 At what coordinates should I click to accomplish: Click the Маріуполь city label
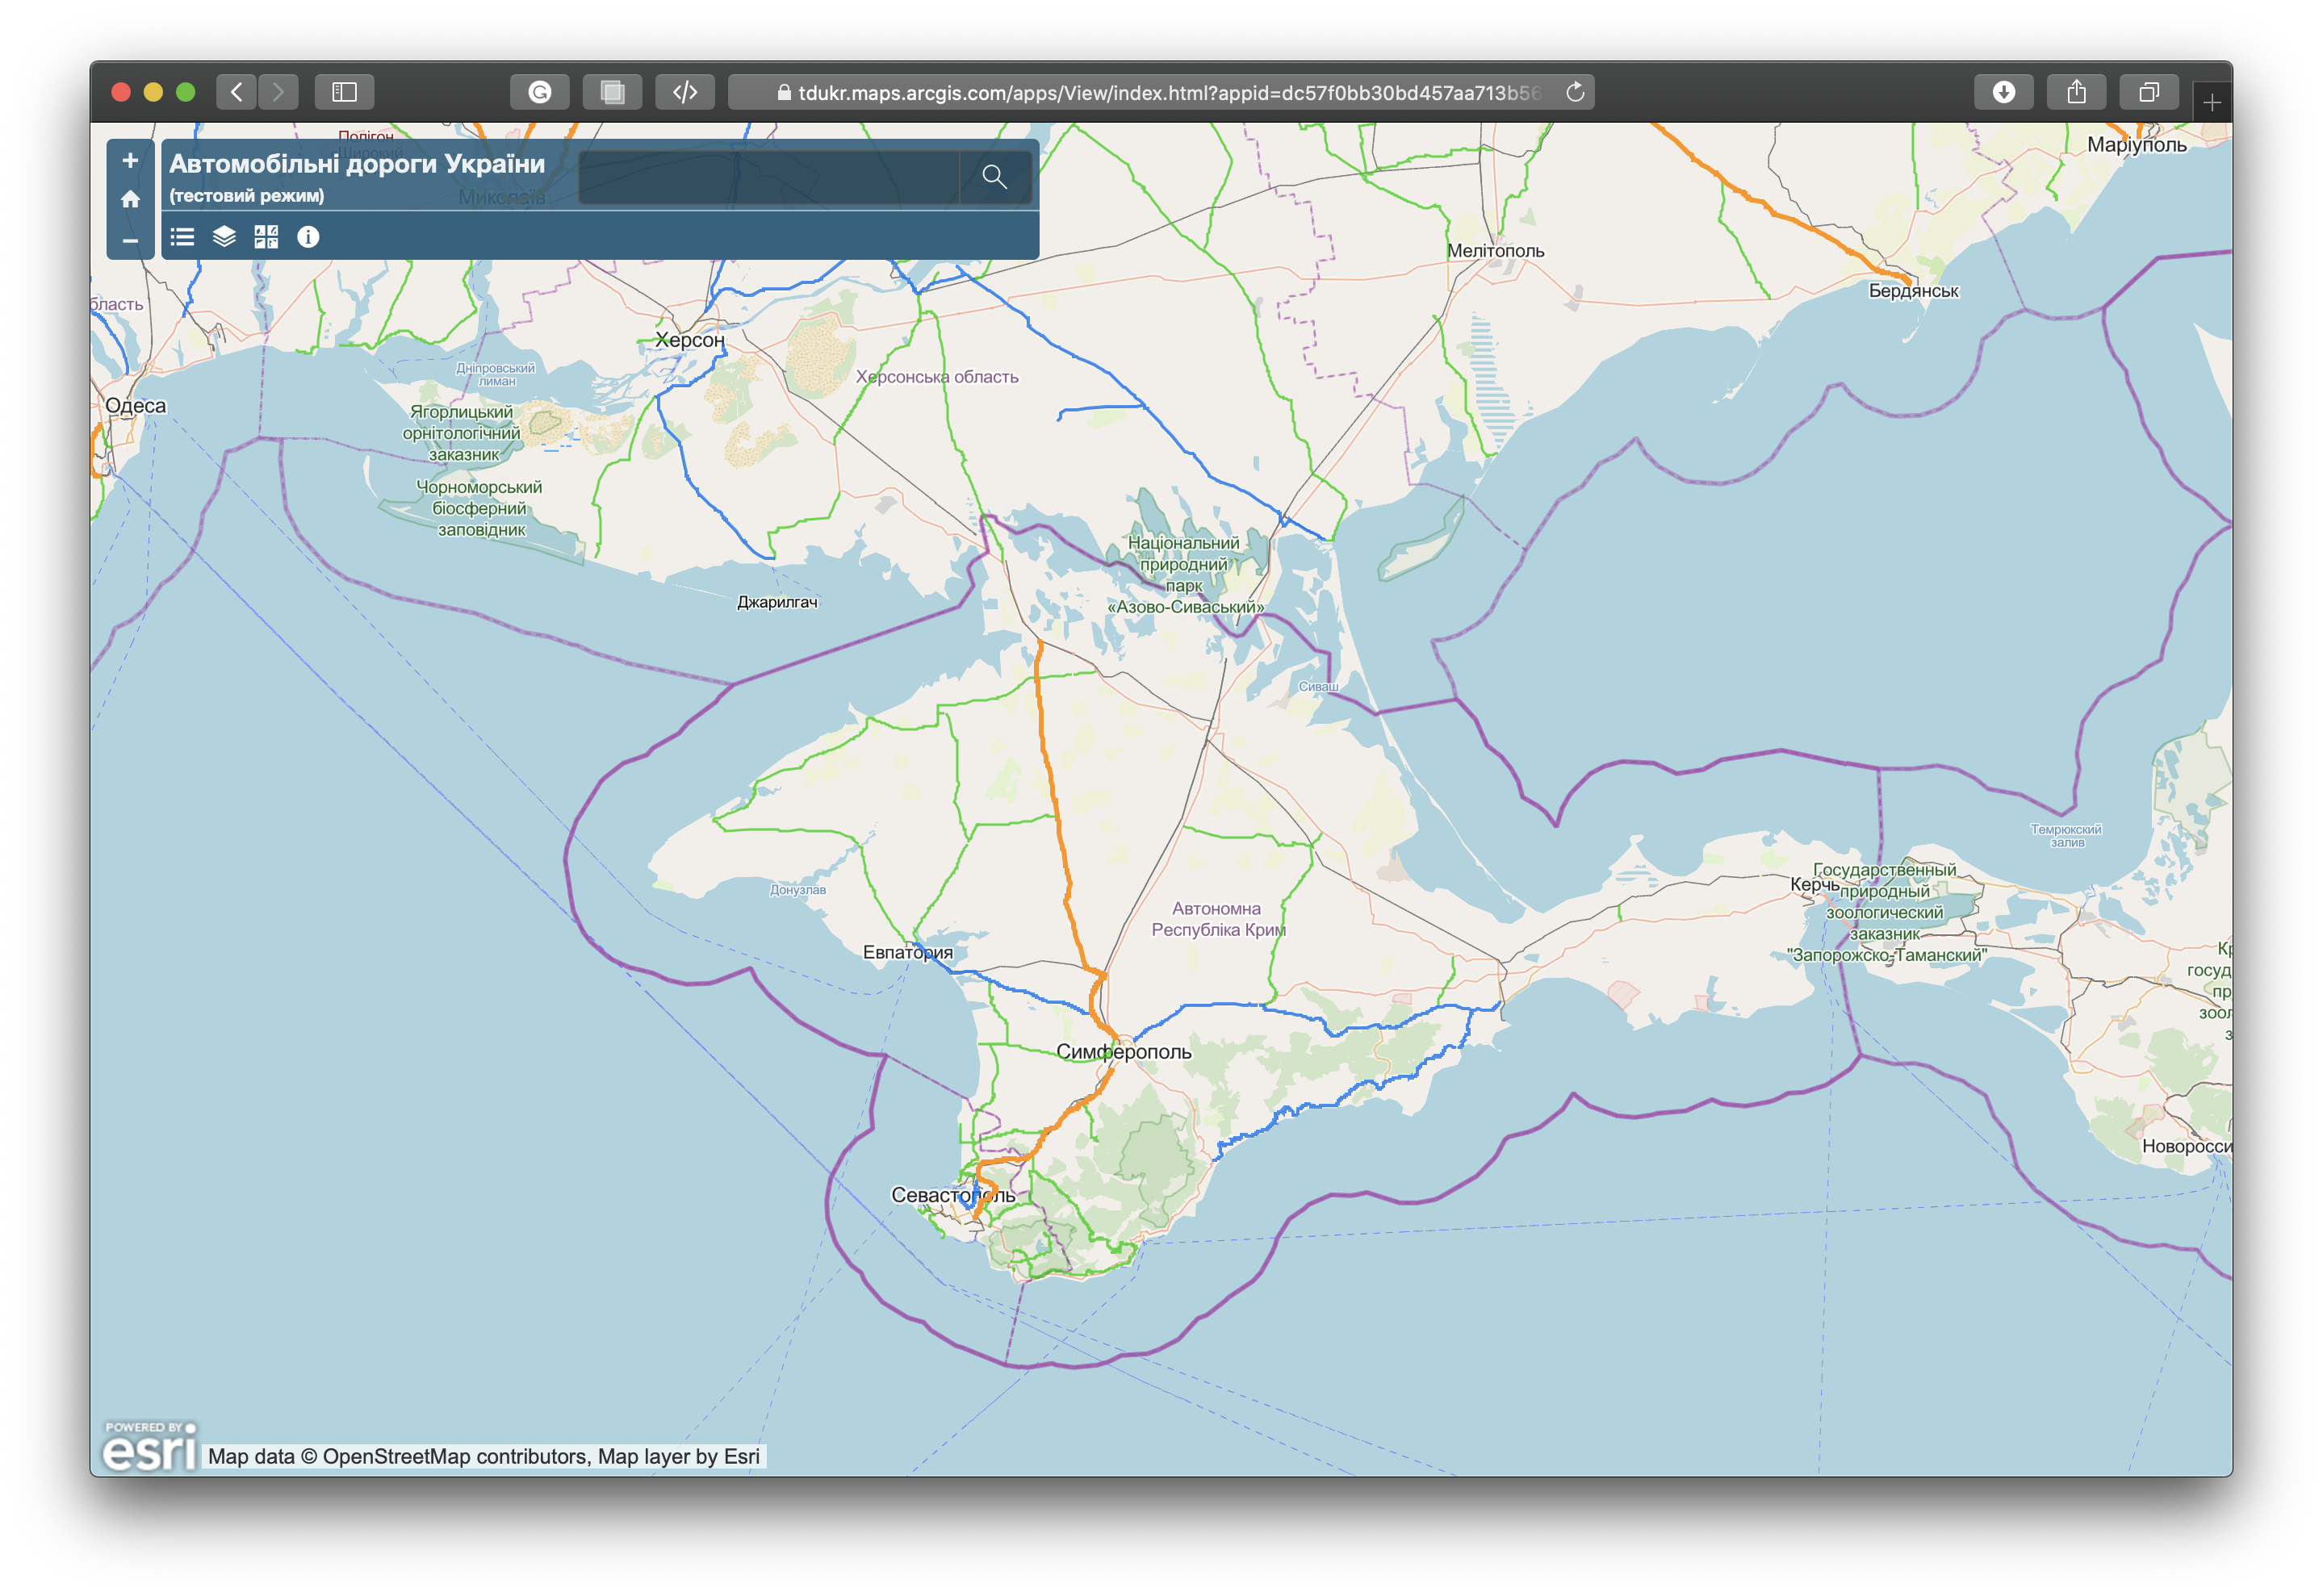coord(2136,145)
